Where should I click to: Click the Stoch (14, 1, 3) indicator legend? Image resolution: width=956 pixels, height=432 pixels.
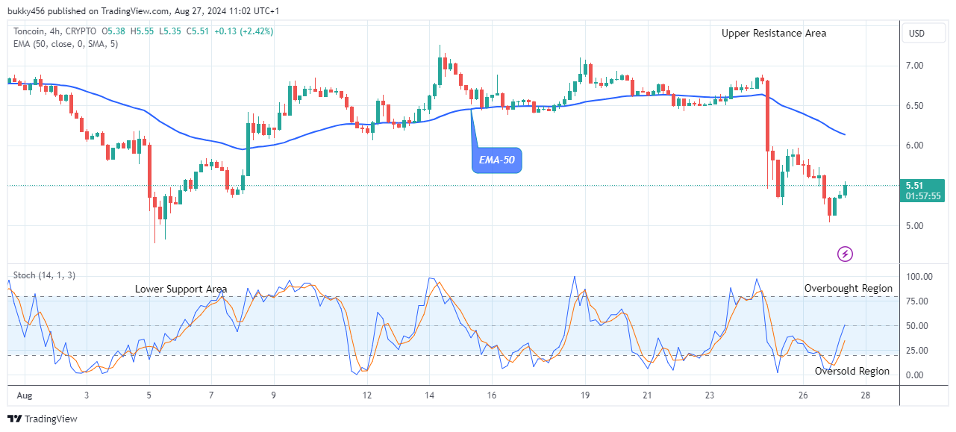tap(44, 275)
